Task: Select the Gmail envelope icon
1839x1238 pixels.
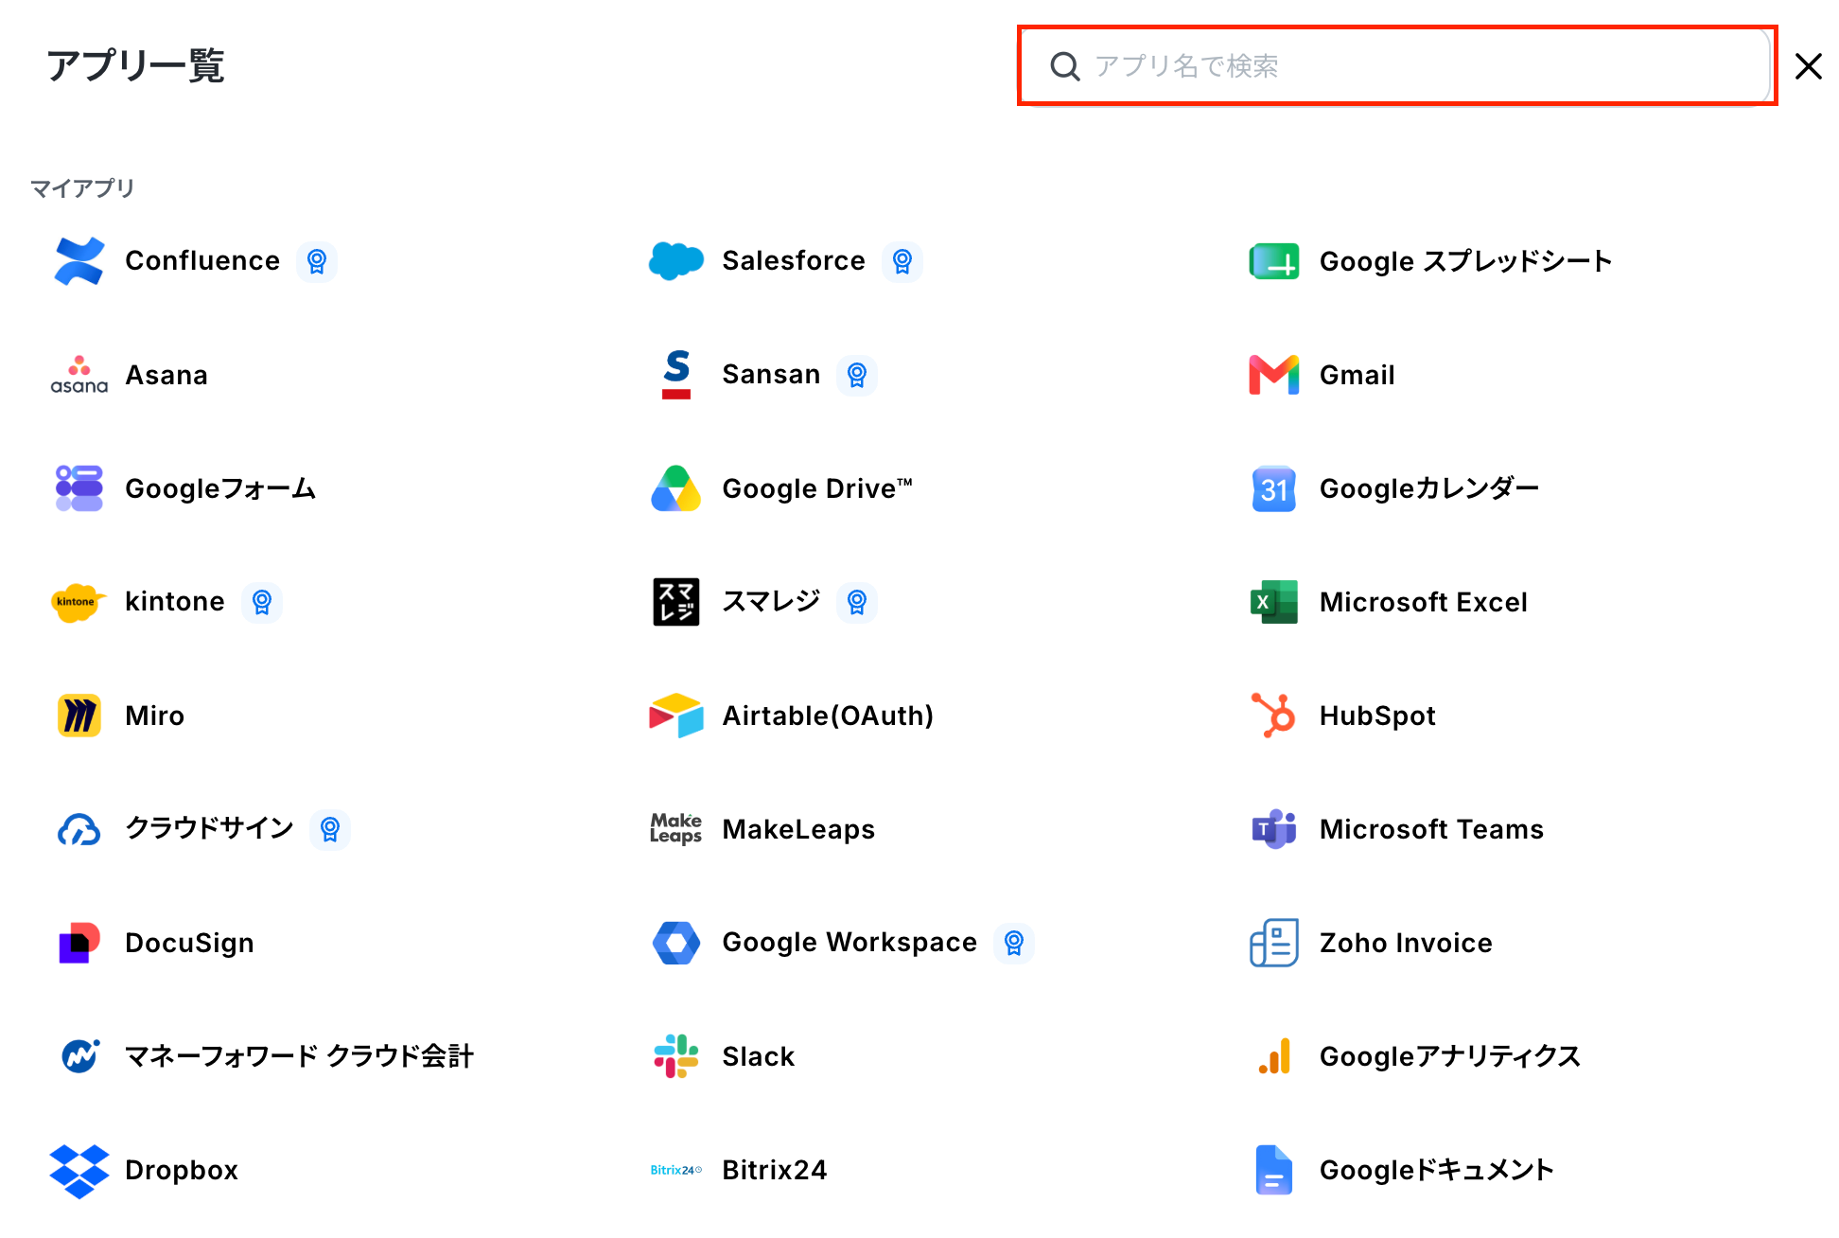Action: 1274,375
